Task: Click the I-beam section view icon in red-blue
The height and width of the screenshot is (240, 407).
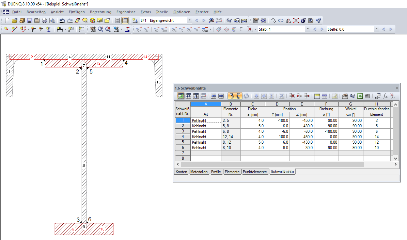Action: (x=127, y=29)
